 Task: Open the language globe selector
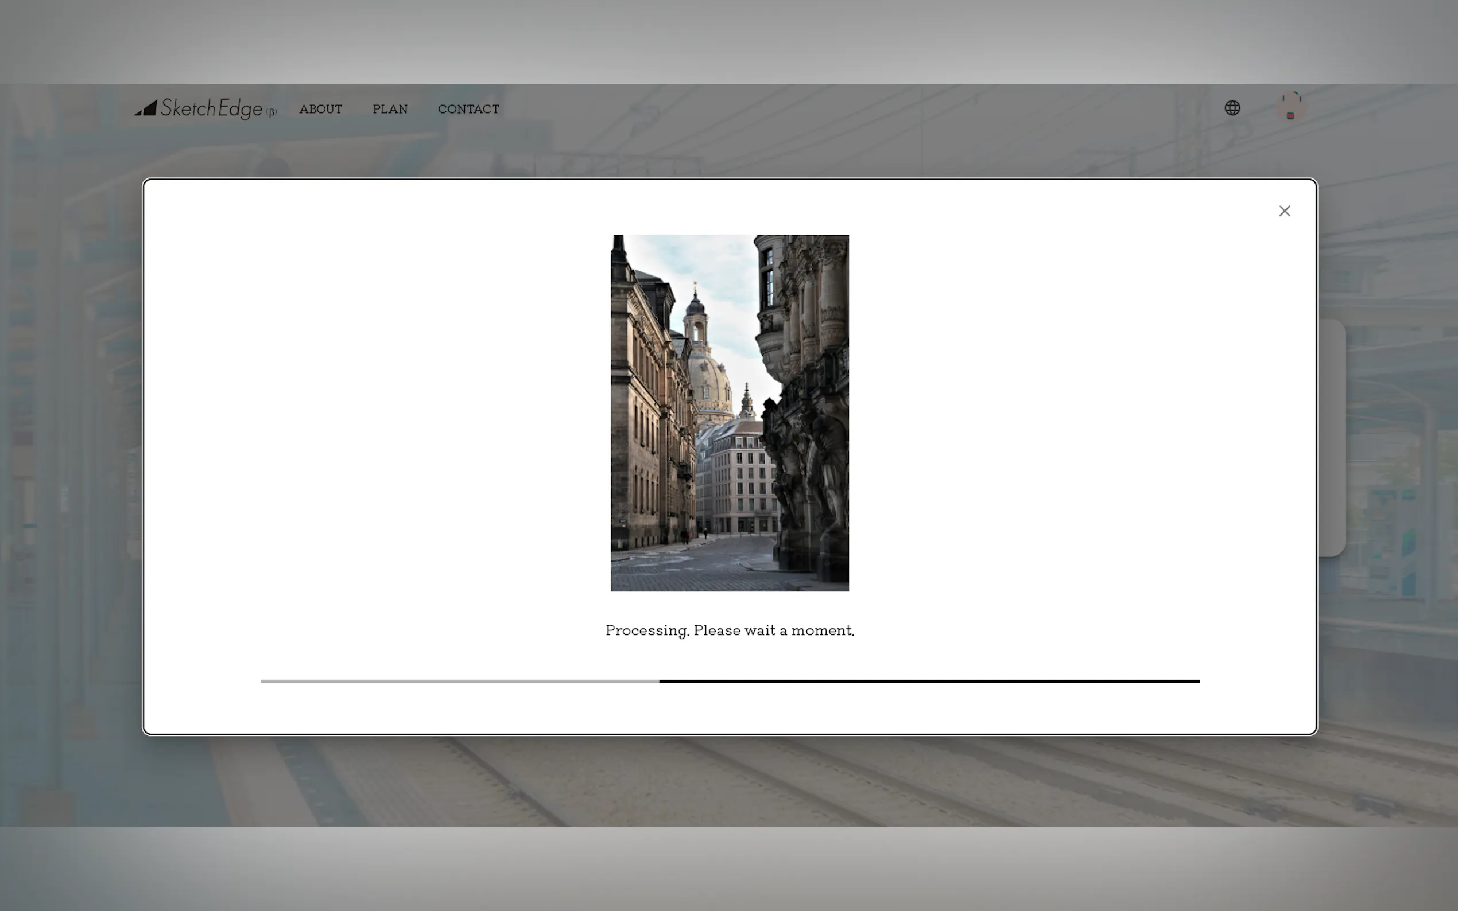pos(1232,108)
